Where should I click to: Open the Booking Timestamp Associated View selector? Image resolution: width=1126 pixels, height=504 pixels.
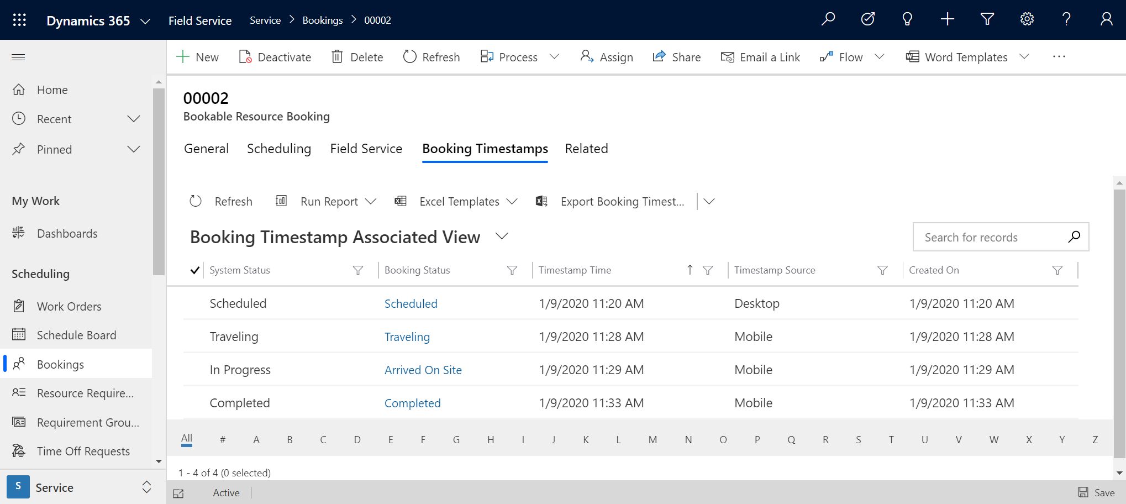[x=502, y=237]
